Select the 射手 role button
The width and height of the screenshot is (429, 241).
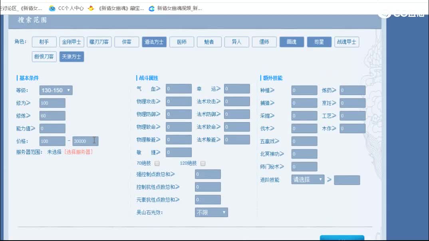tap(44, 42)
